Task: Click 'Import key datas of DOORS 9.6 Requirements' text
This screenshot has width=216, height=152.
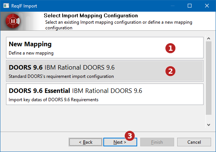Action: point(54,100)
